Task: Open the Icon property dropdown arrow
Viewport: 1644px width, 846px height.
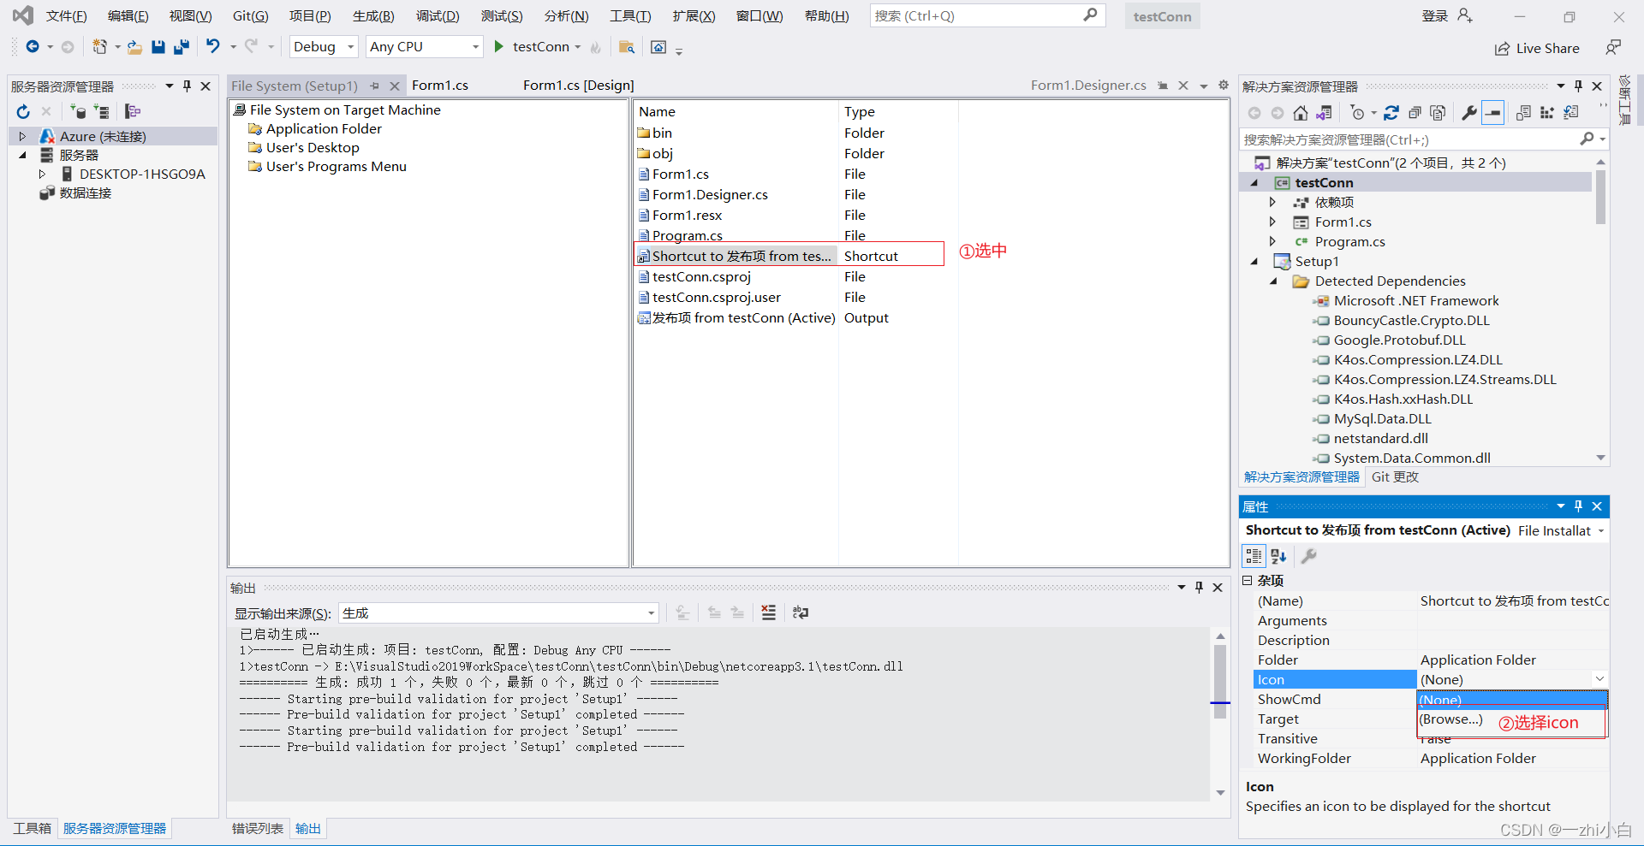Action: pyautogui.click(x=1599, y=679)
